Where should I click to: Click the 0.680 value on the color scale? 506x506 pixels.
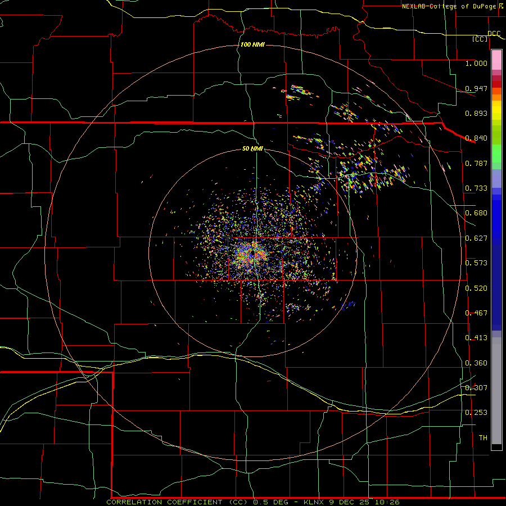(476, 213)
